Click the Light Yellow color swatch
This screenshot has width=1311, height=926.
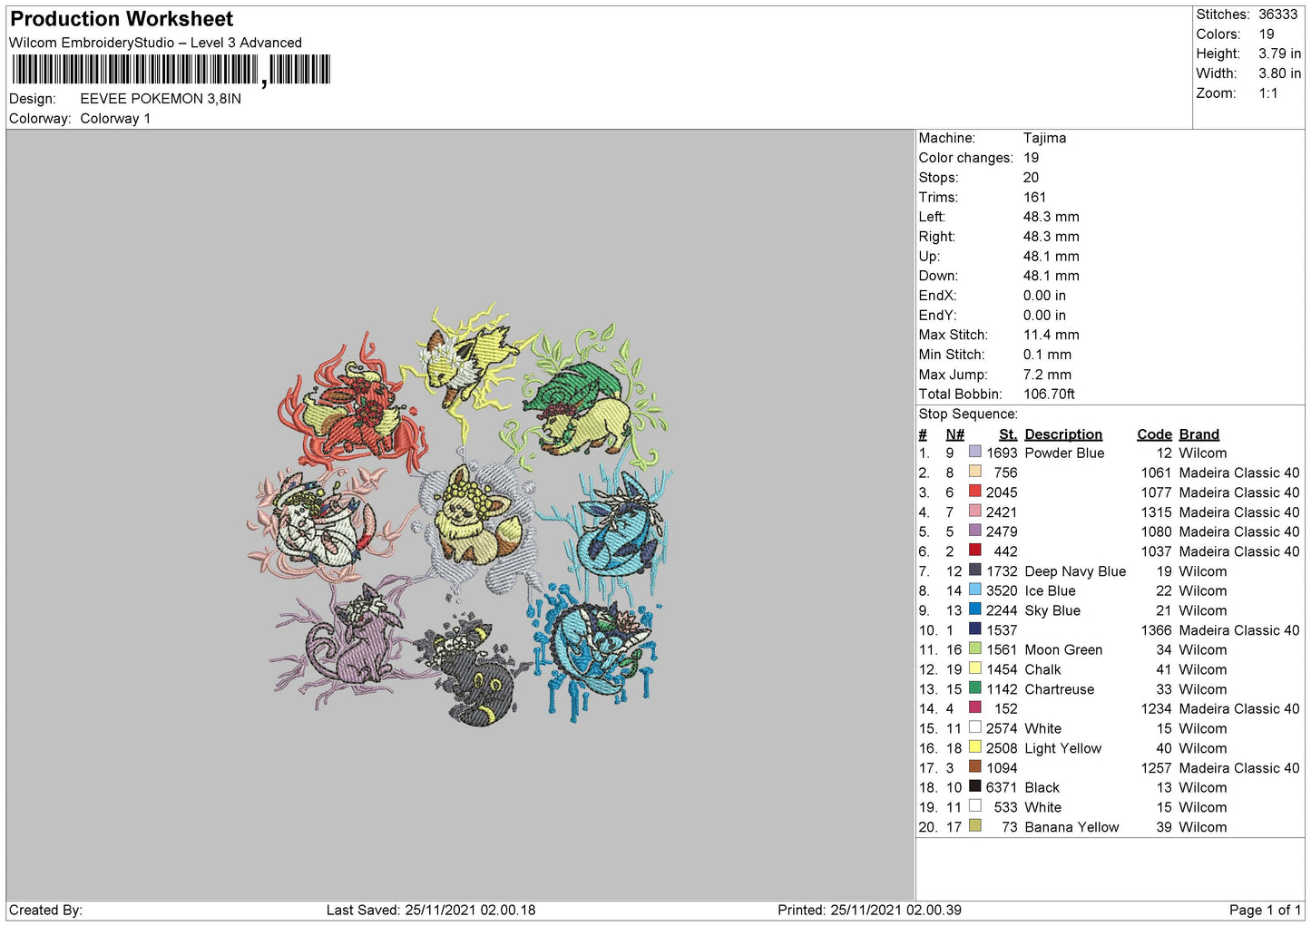pos(974,746)
